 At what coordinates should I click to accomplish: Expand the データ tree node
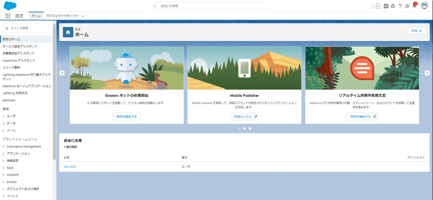pos(4,123)
